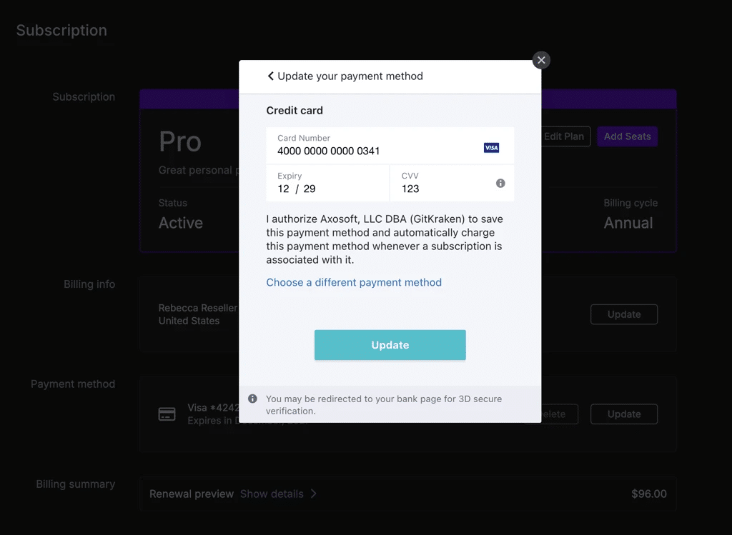732x535 pixels.
Task: Click Show details in the billing summary
Action: click(x=271, y=494)
